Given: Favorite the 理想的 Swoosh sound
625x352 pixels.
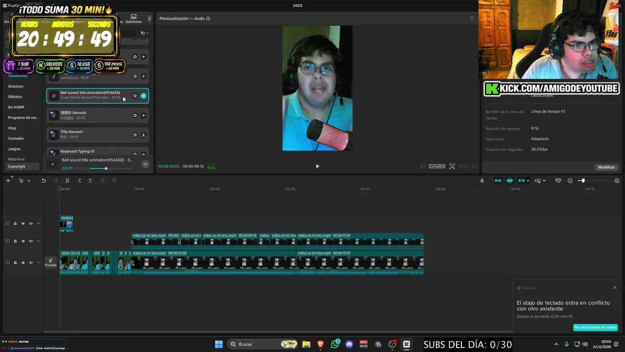Looking at the screenshot, I should [135, 115].
